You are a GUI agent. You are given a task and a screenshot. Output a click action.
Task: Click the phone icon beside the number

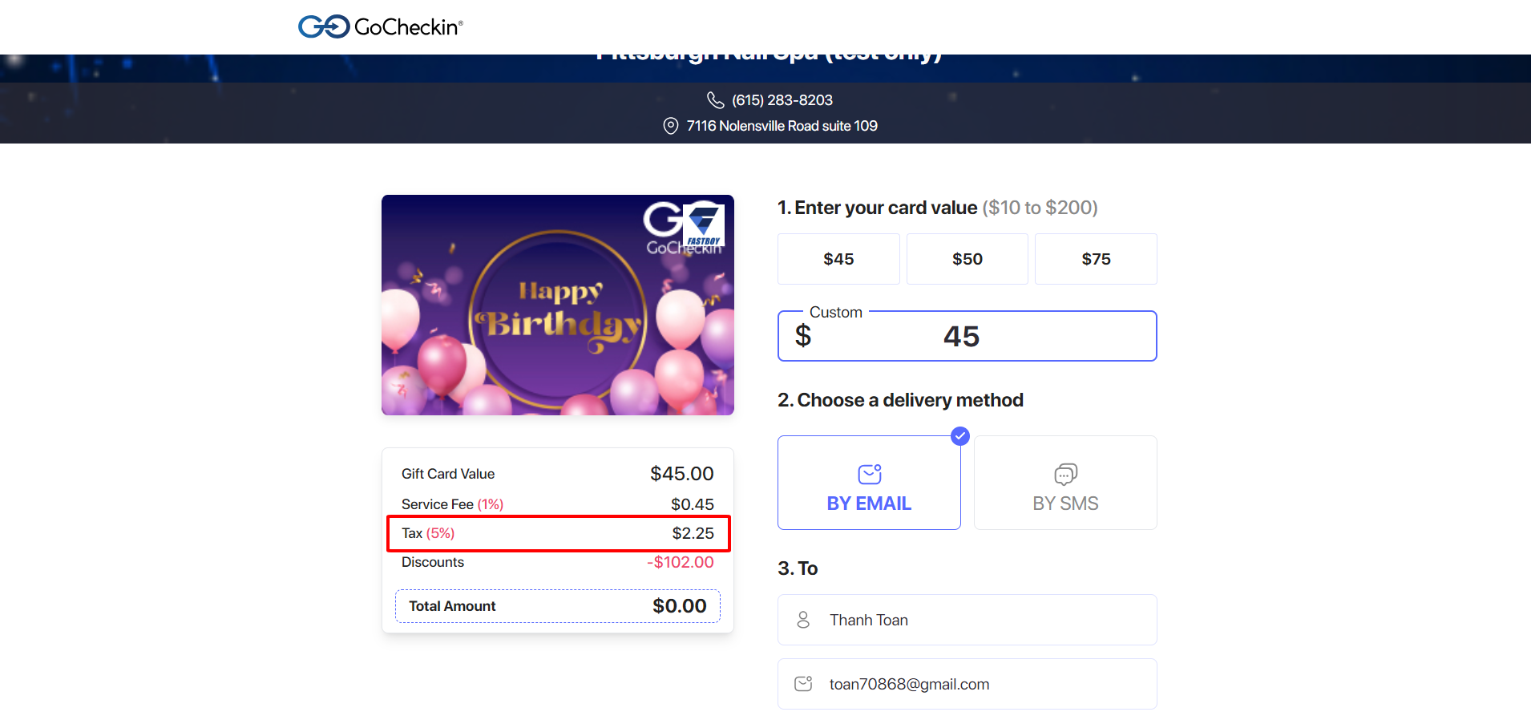715,100
